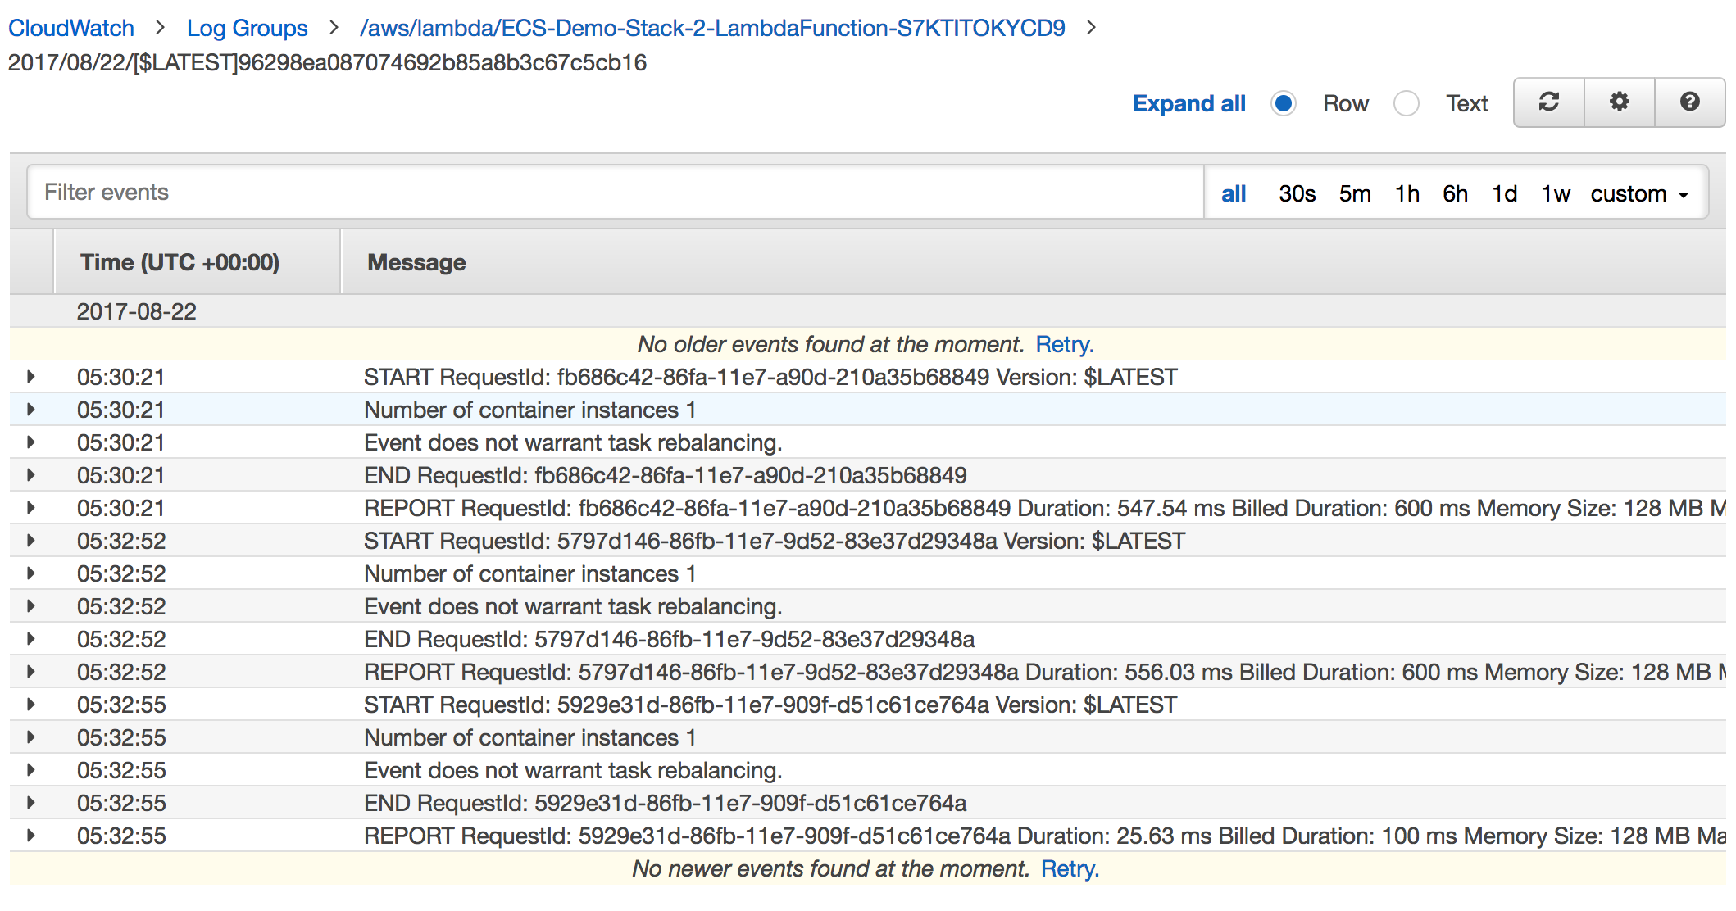This screenshot has width=1736, height=911.
Task: Click the Expand all link
Action: click(x=1188, y=104)
